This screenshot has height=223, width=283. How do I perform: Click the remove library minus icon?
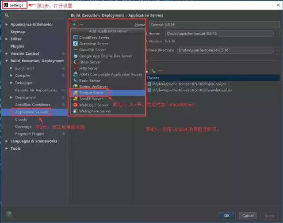160,71
